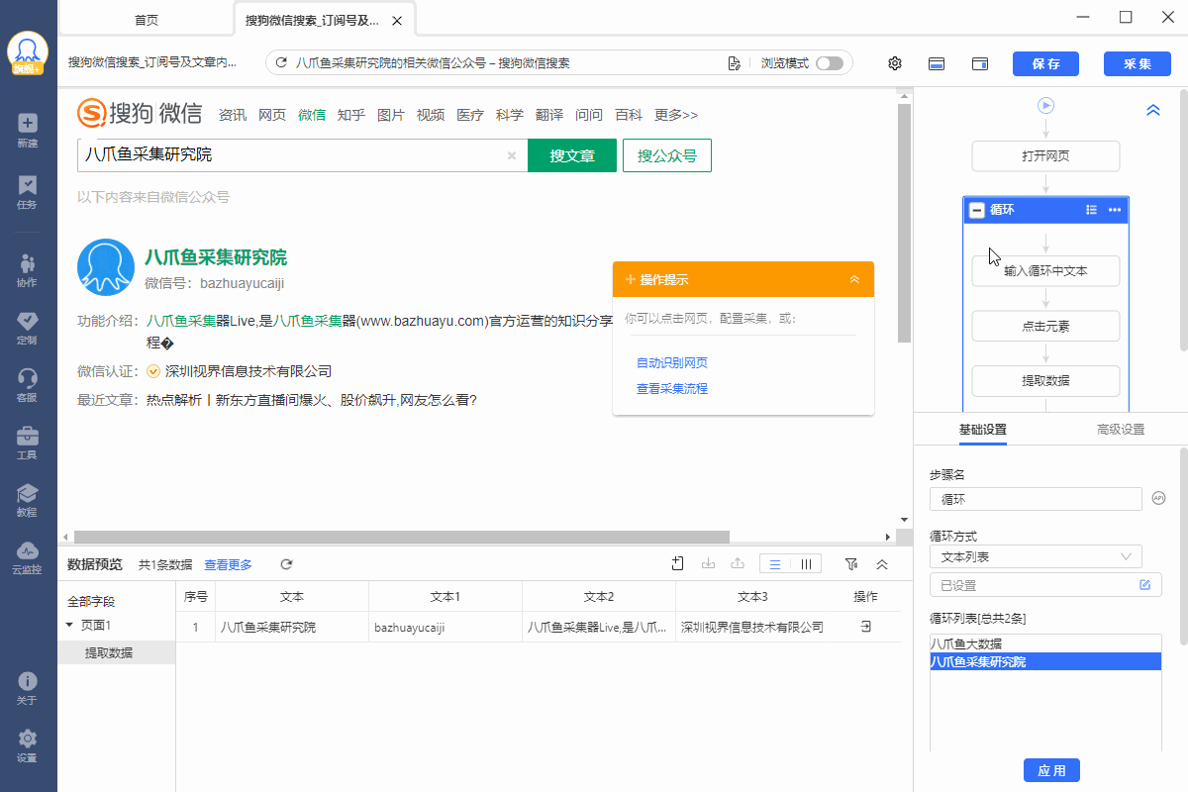The width and height of the screenshot is (1188, 792).
Task: Collapse the 循环 loop box with minus
Action: pos(977,210)
